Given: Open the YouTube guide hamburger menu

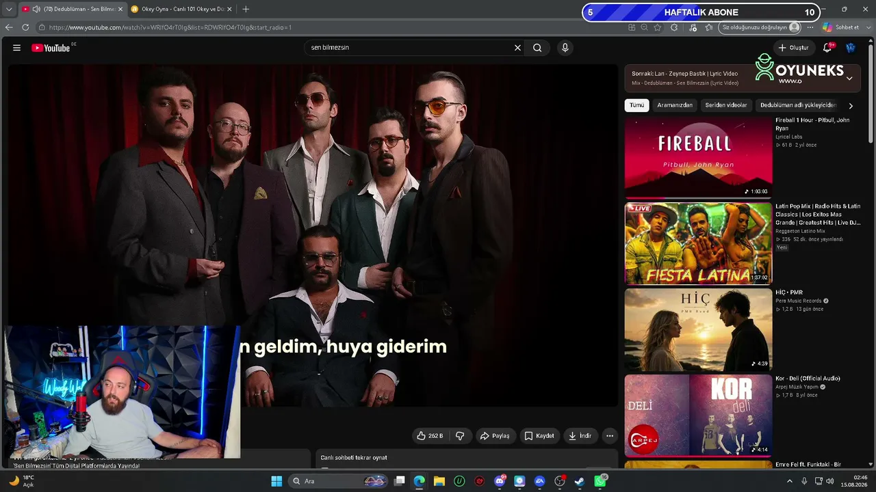Looking at the screenshot, I should tap(16, 48).
